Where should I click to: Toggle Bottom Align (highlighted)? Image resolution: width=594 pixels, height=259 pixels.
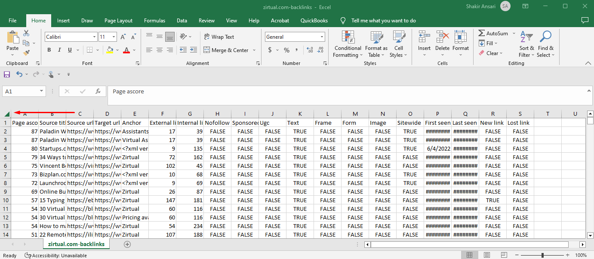point(170,37)
